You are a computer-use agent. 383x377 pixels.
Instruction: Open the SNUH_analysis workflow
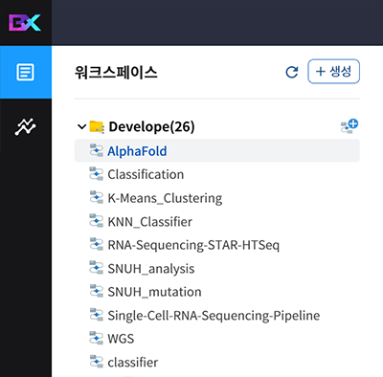[x=217, y=268]
